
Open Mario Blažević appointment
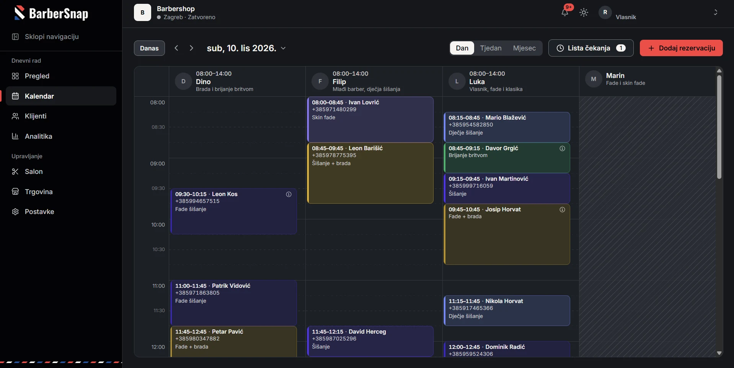pos(507,127)
